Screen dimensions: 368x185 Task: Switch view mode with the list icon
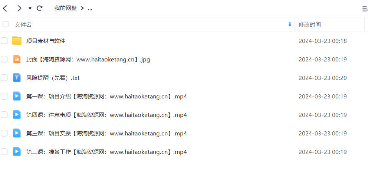click(x=365, y=9)
